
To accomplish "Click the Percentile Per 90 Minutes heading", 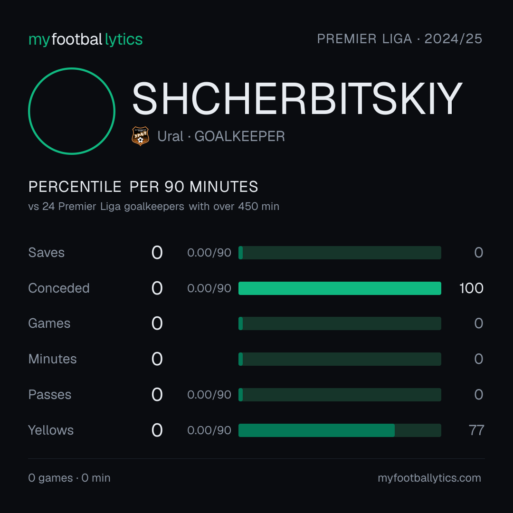I will [x=143, y=187].
